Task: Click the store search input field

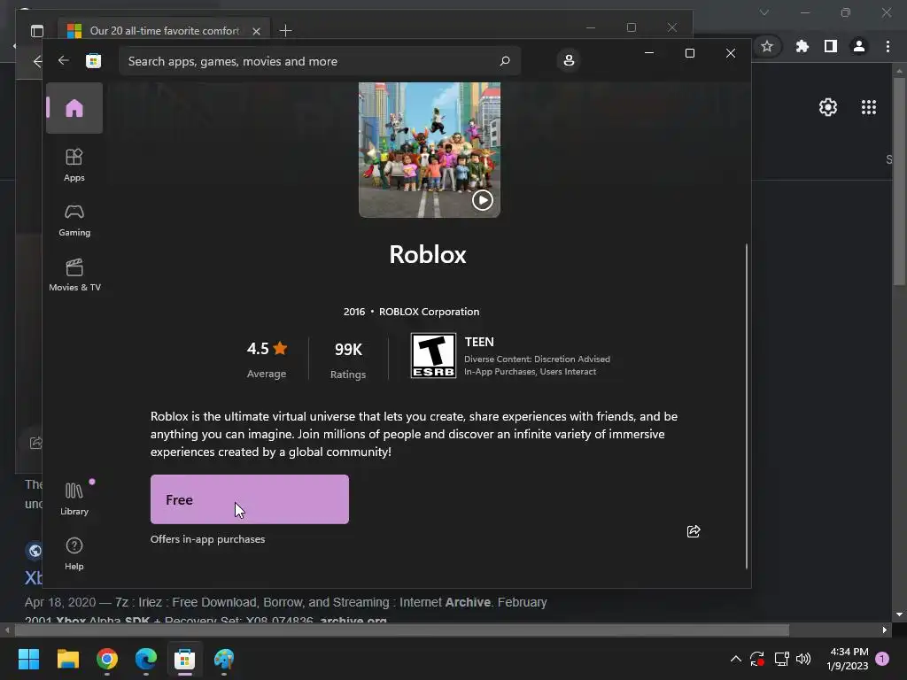Action: click(320, 61)
